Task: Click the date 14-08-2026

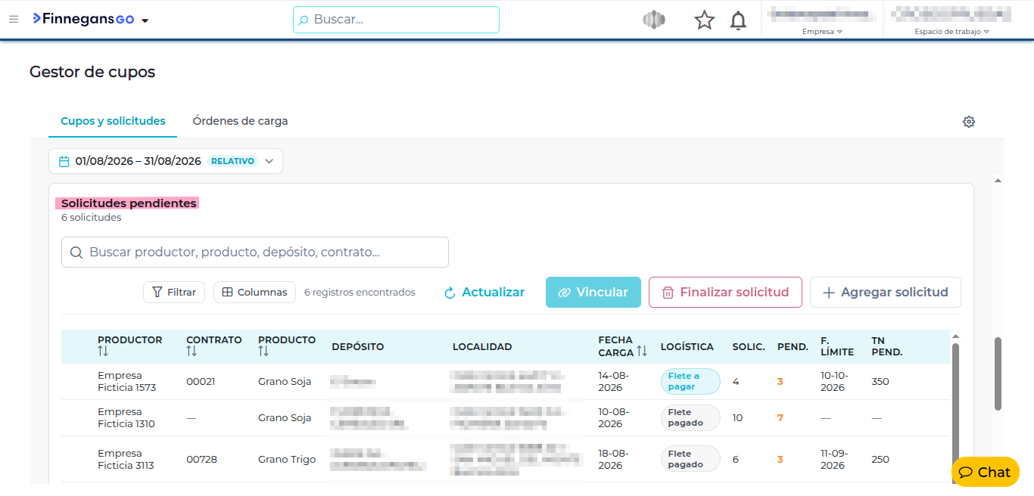Action: click(x=613, y=382)
